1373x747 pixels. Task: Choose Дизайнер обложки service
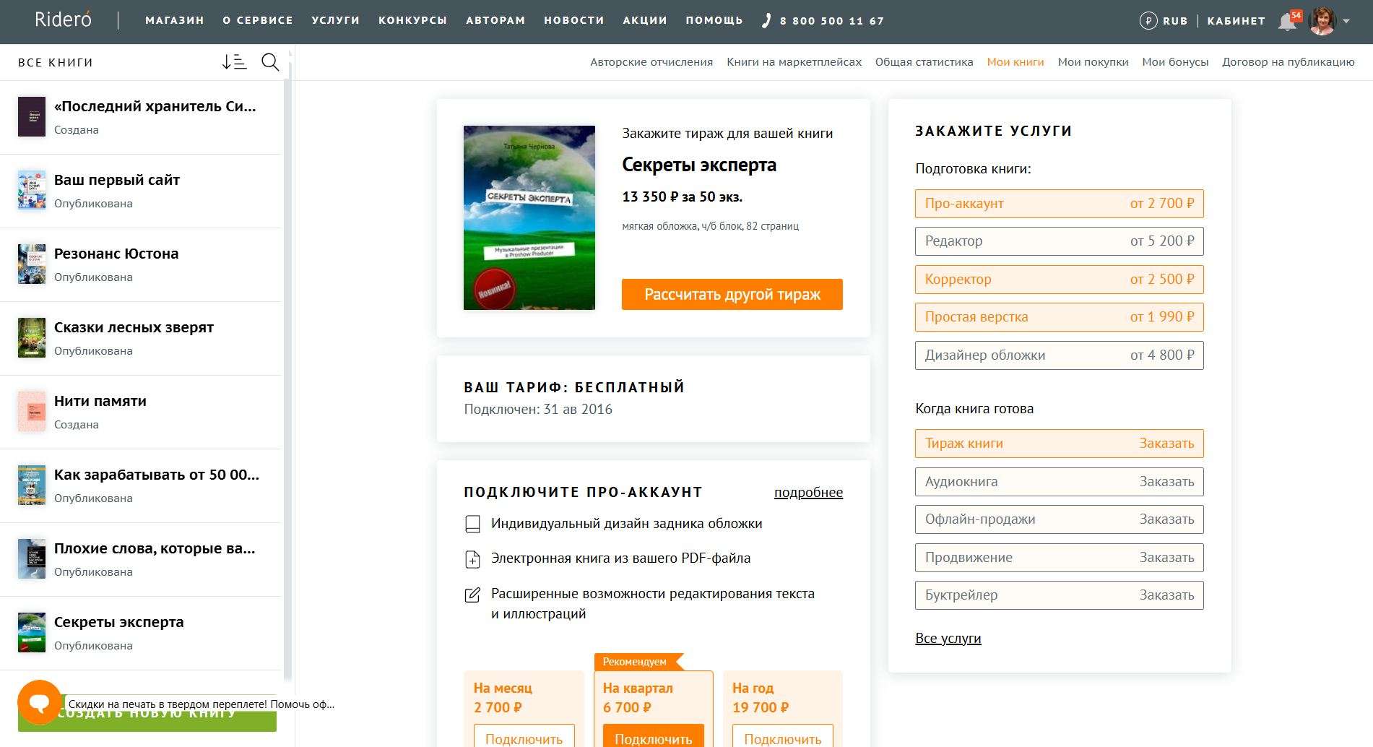point(1059,355)
